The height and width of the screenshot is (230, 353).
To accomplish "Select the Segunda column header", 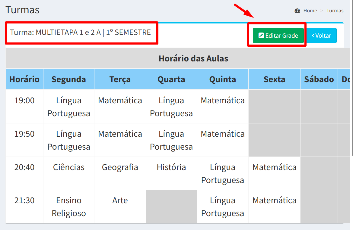I will pos(69,79).
